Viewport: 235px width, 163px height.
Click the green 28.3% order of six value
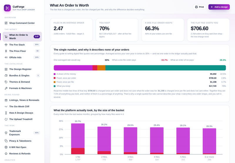point(223,60)
